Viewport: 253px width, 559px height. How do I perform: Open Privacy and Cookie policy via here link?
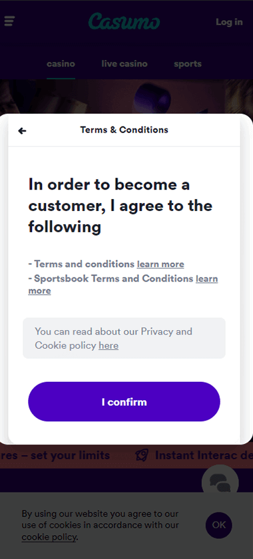[109, 345]
